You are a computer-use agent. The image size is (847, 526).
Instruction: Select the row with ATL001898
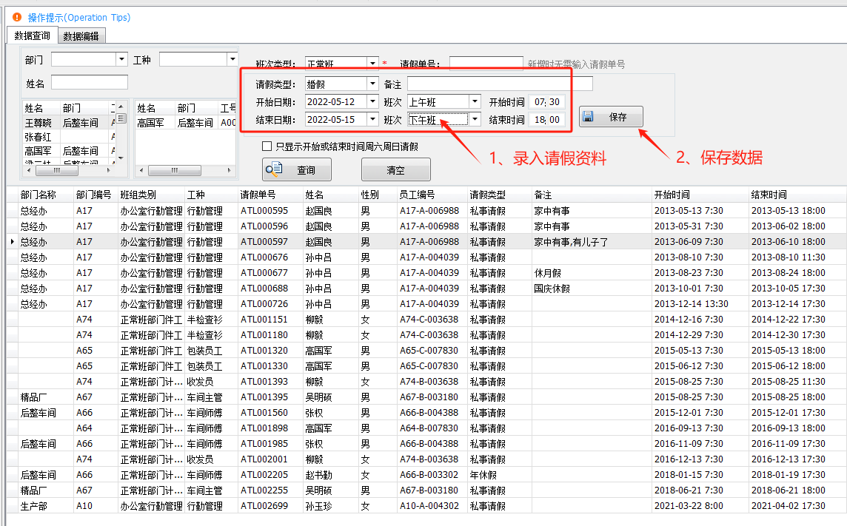[426, 428]
